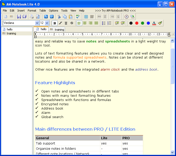
Task: Run spell check with ABC icon
Action: click(x=78, y=17)
